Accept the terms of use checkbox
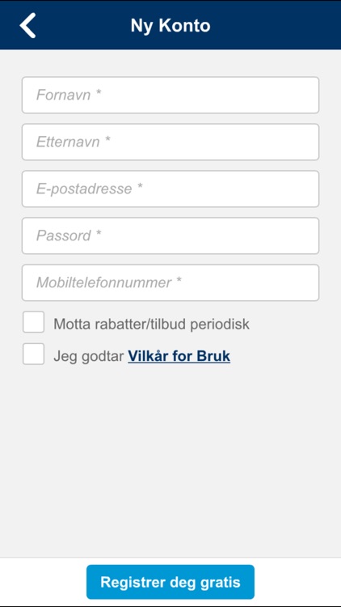The width and height of the screenshot is (341, 607). point(33,354)
